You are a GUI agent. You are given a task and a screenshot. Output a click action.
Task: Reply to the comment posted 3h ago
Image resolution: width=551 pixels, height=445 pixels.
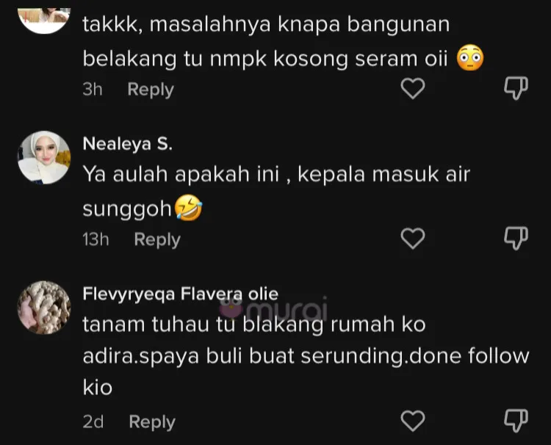click(x=151, y=90)
